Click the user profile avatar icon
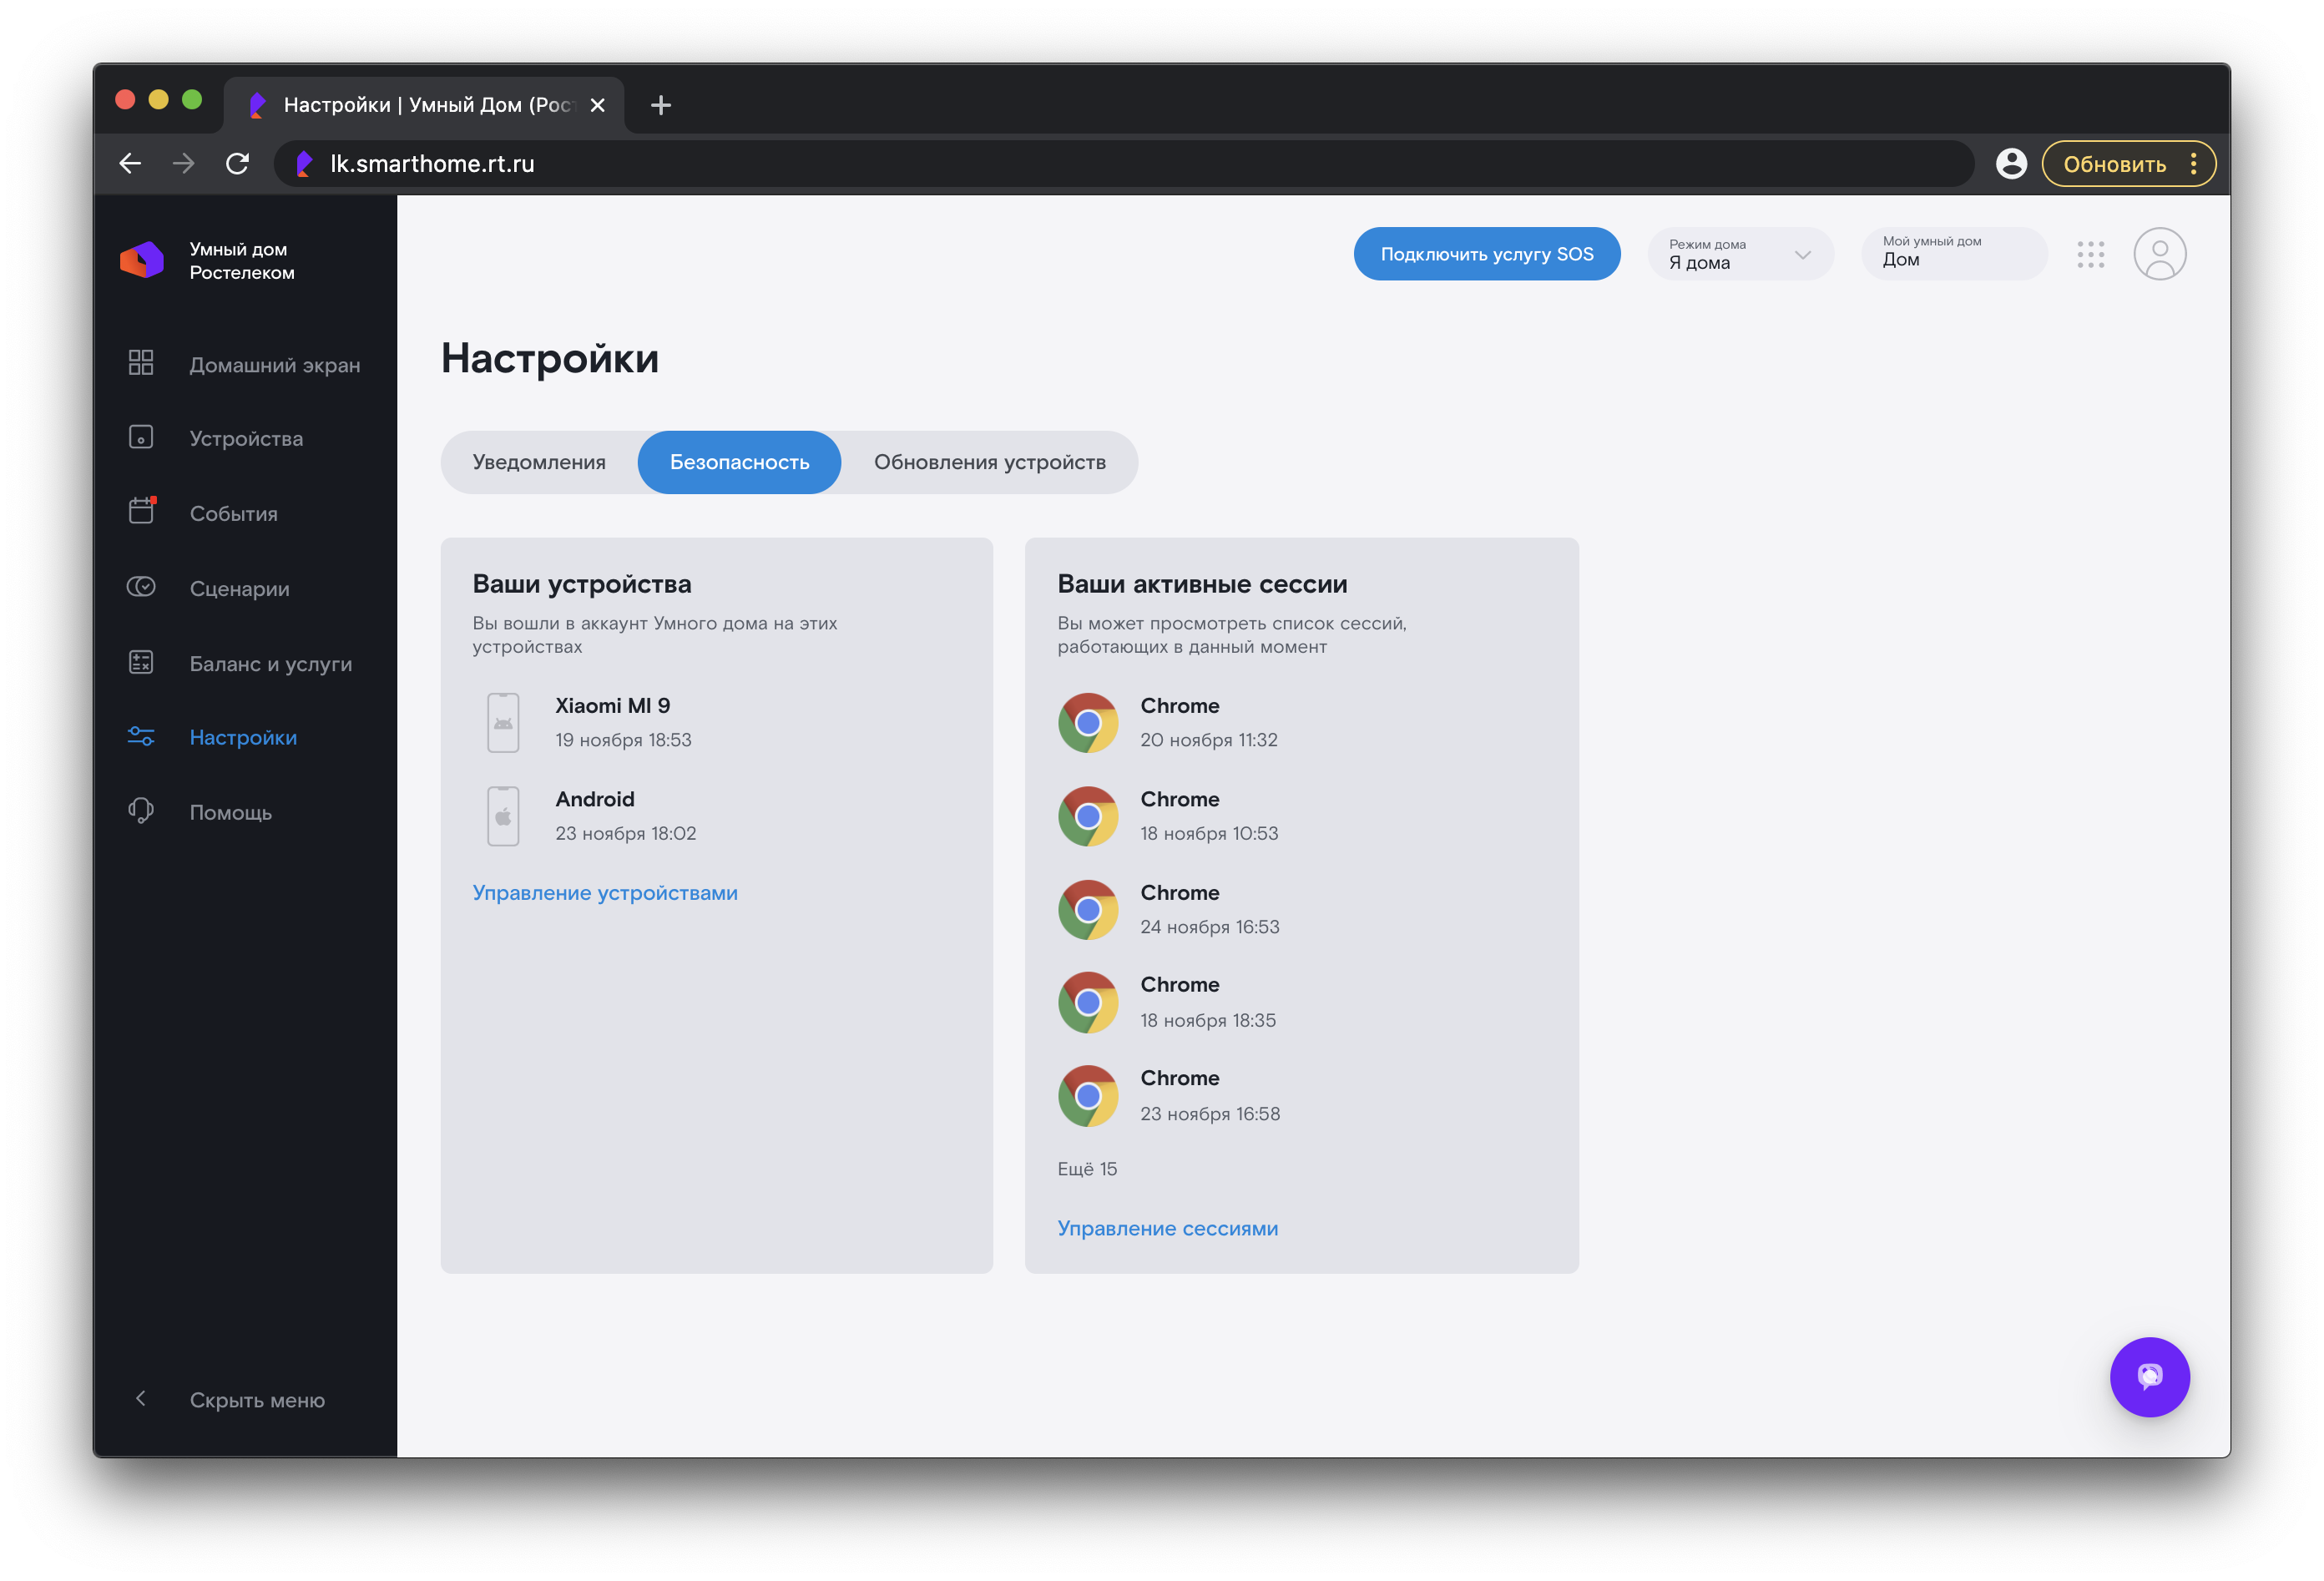This screenshot has width=2324, height=1581. click(2159, 254)
